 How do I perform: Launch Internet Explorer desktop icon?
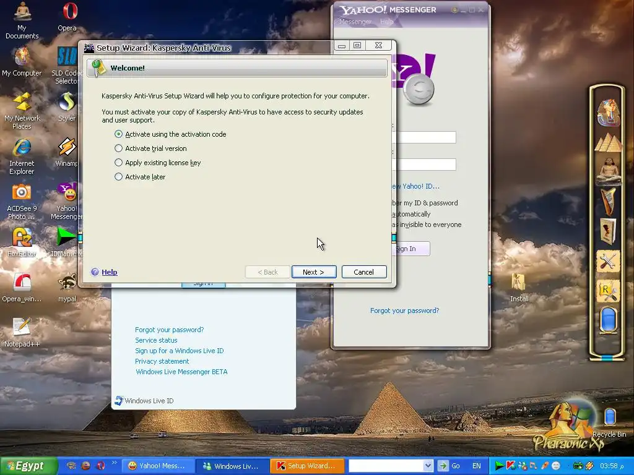[x=22, y=156]
